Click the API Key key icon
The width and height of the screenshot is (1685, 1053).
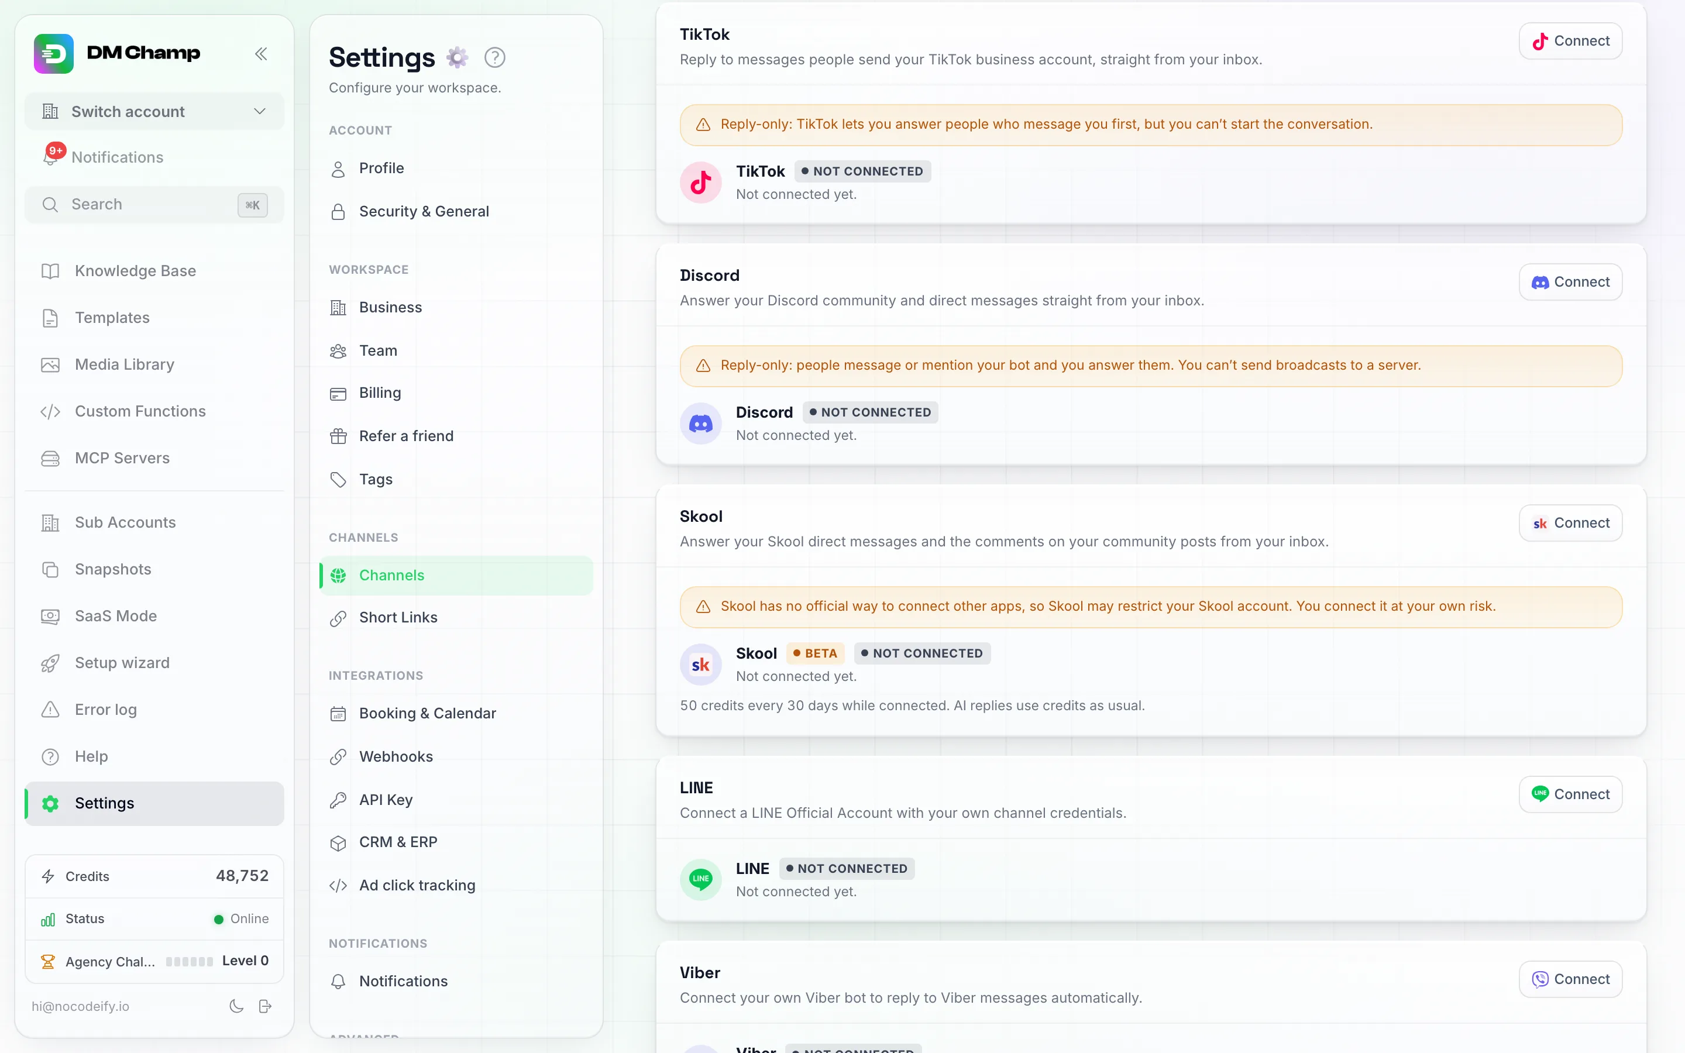[x=338, y=800]
